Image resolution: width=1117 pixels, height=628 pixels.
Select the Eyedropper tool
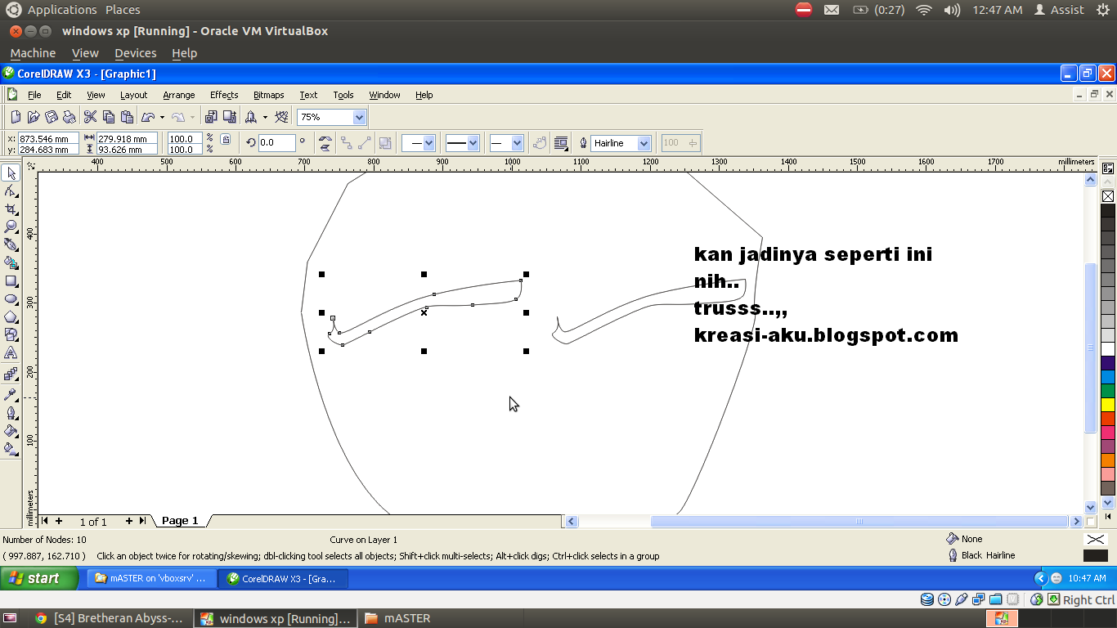click(11, 394)
